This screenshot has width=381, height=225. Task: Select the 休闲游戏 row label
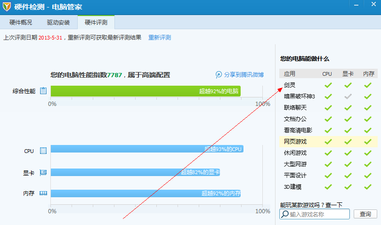tap(295, 153)
